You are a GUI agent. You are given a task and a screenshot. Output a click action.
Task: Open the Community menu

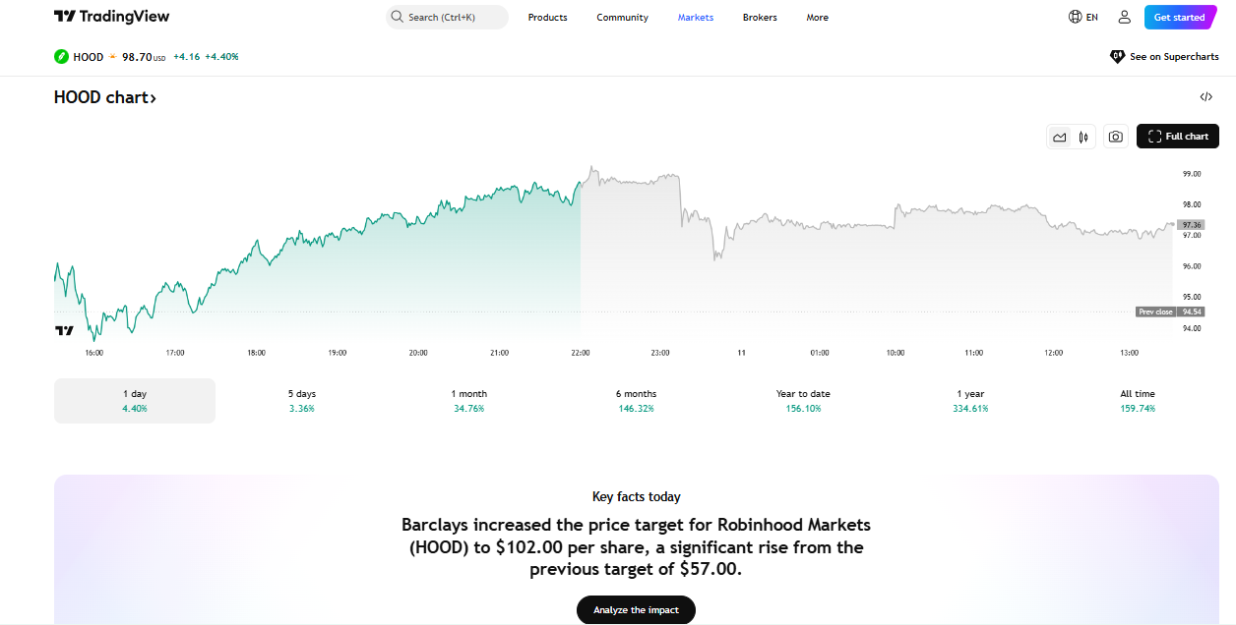click(x=622, y=18)
